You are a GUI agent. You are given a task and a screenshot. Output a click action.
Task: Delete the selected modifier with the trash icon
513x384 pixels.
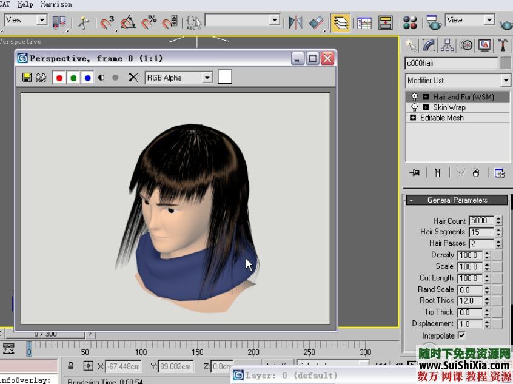click(x=477, y=173)
